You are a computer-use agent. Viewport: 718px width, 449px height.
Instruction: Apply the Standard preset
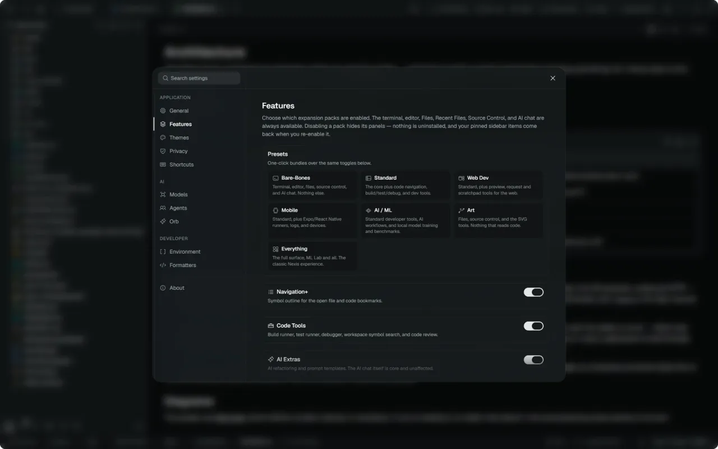pyautogui.click(x=405, y=185)
